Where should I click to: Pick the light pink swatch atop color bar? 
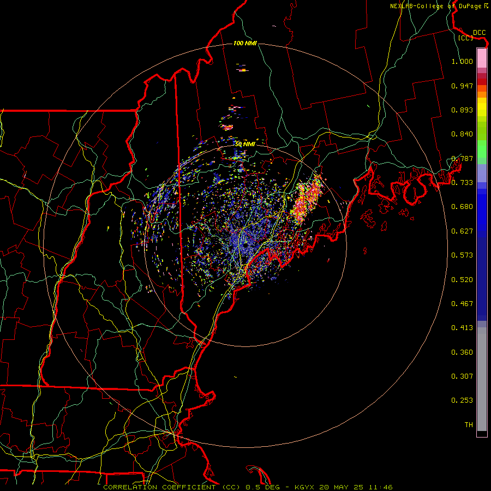point(482,58)
